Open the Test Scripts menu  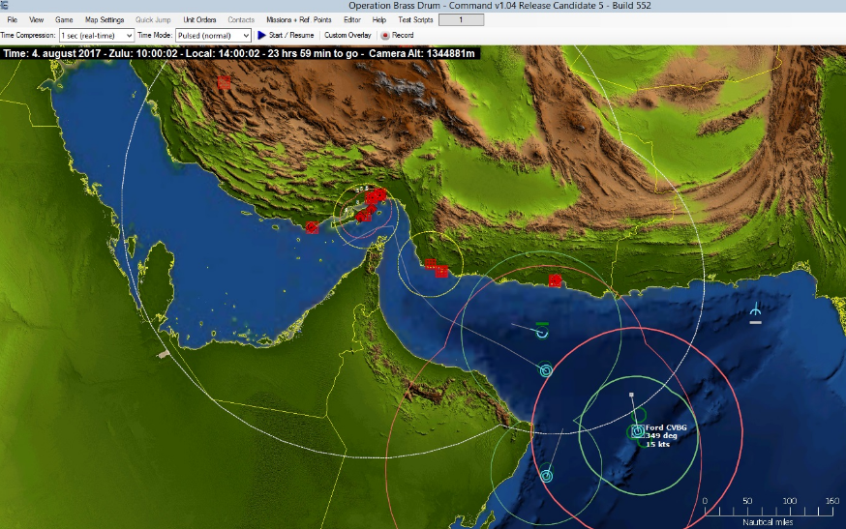(415, 20)
